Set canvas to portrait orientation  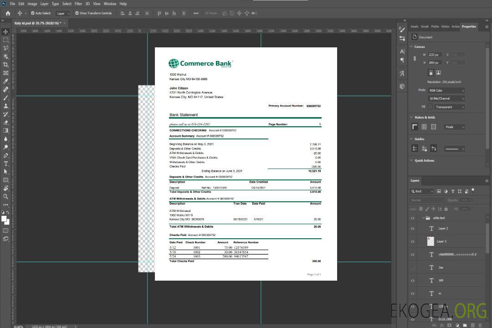pos(431,73)
